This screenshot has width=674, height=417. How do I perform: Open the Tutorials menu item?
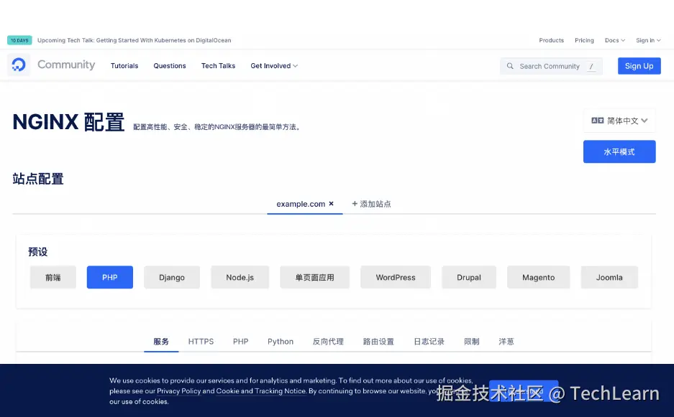124,65
